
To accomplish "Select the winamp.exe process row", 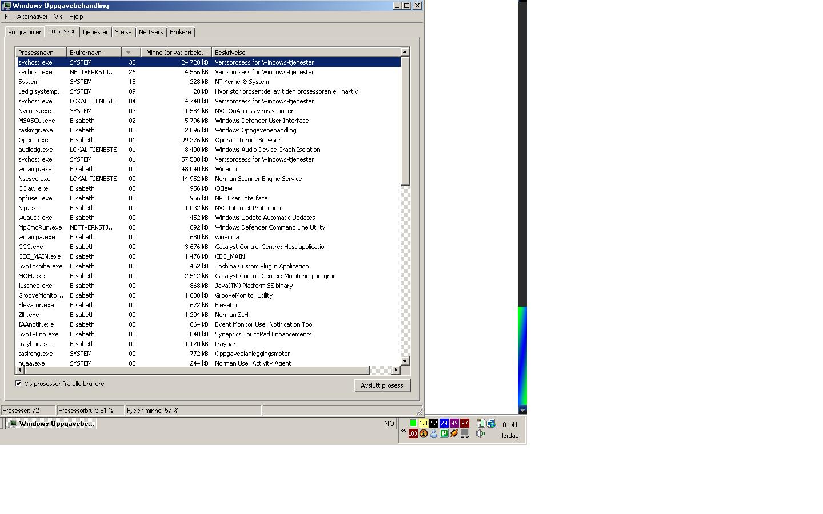I will [208, 169].
